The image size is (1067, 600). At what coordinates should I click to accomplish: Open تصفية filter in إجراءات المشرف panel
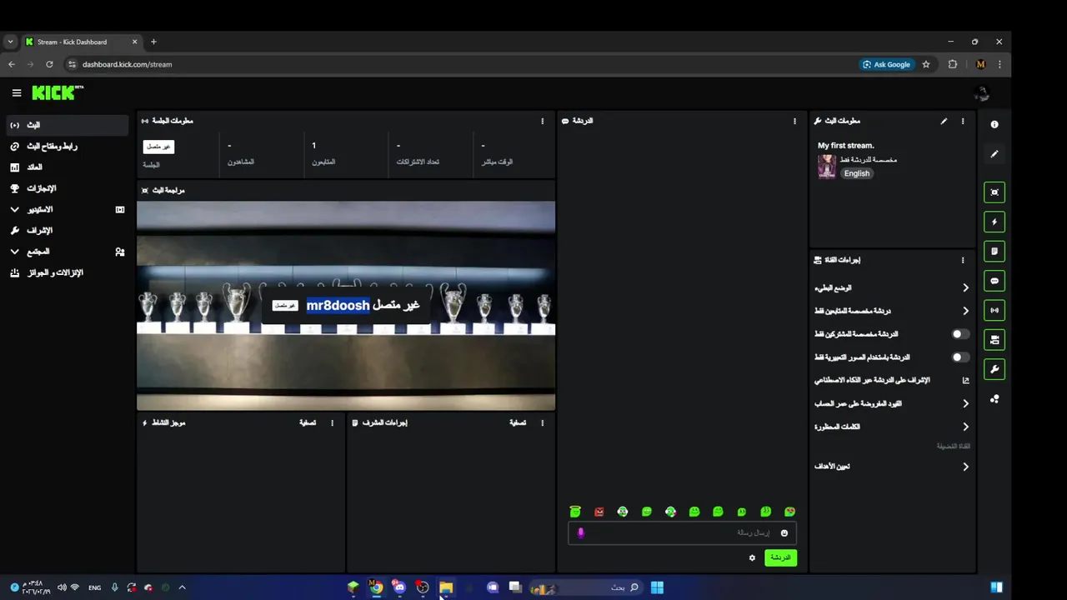518,422
